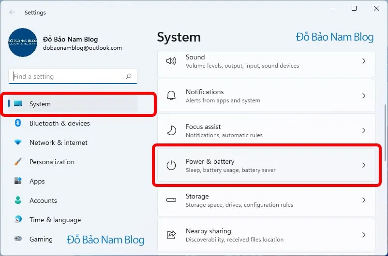Click 'Sleep, battery usage, battery saver' text

coord(231,170)
